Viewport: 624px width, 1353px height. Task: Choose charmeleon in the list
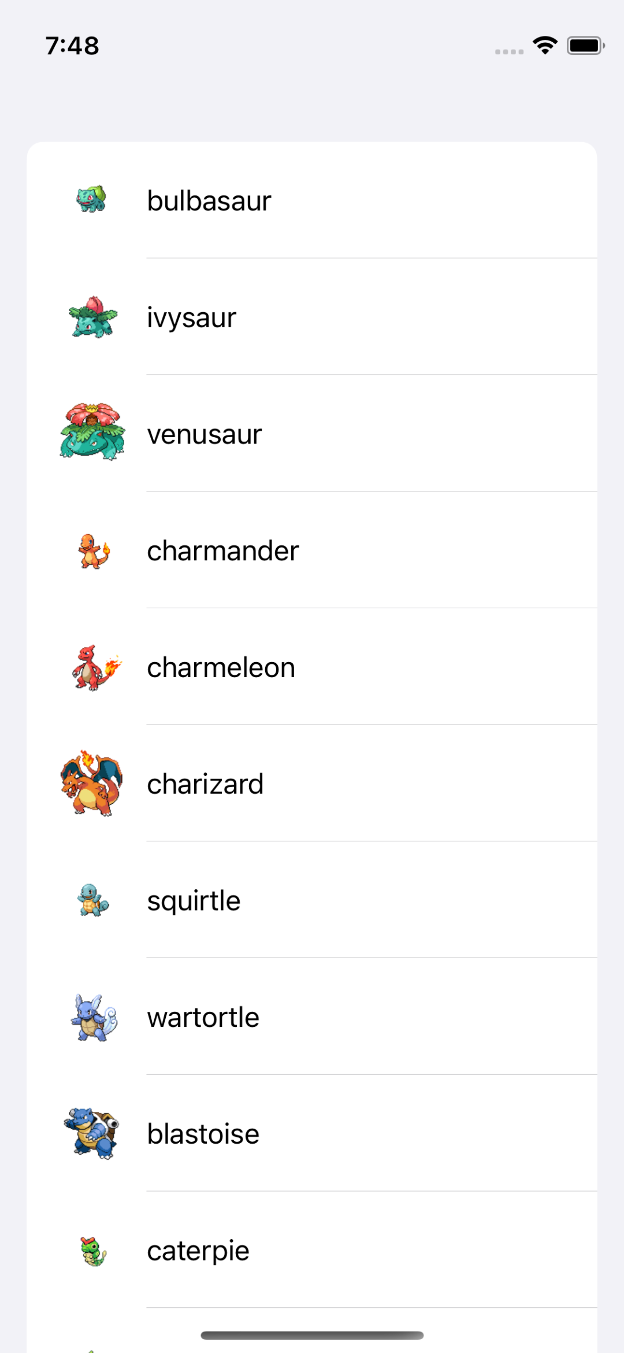click(221, 668)
